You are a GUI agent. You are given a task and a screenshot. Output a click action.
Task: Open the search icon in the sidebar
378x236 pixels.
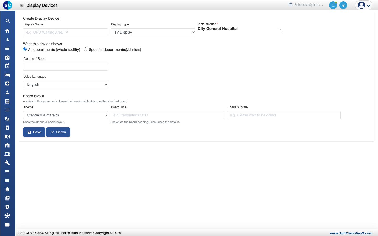pyautogui.click(x=8, y=21)
